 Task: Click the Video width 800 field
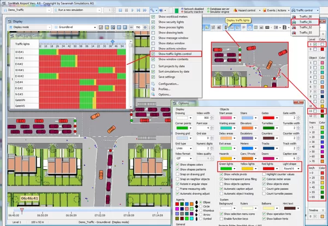[203, 118]
